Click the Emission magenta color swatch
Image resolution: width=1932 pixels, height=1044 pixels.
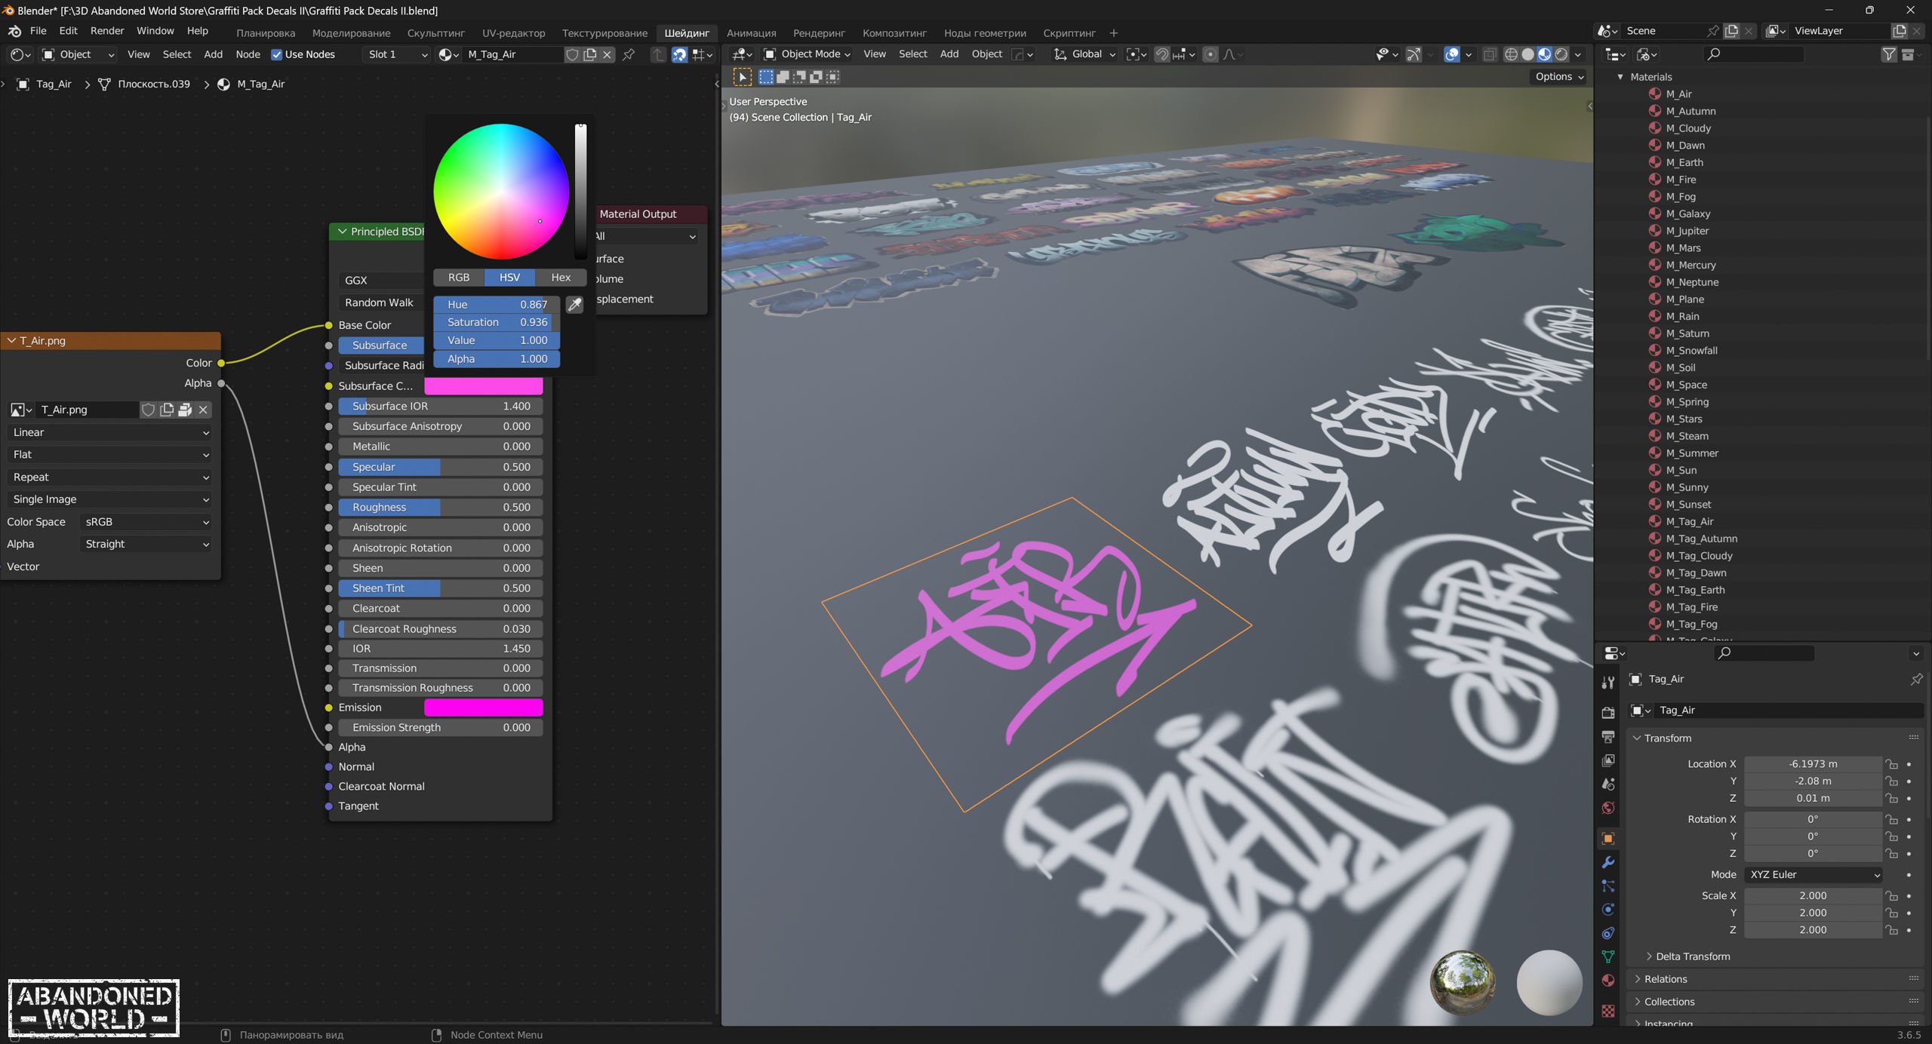(483, 708)
